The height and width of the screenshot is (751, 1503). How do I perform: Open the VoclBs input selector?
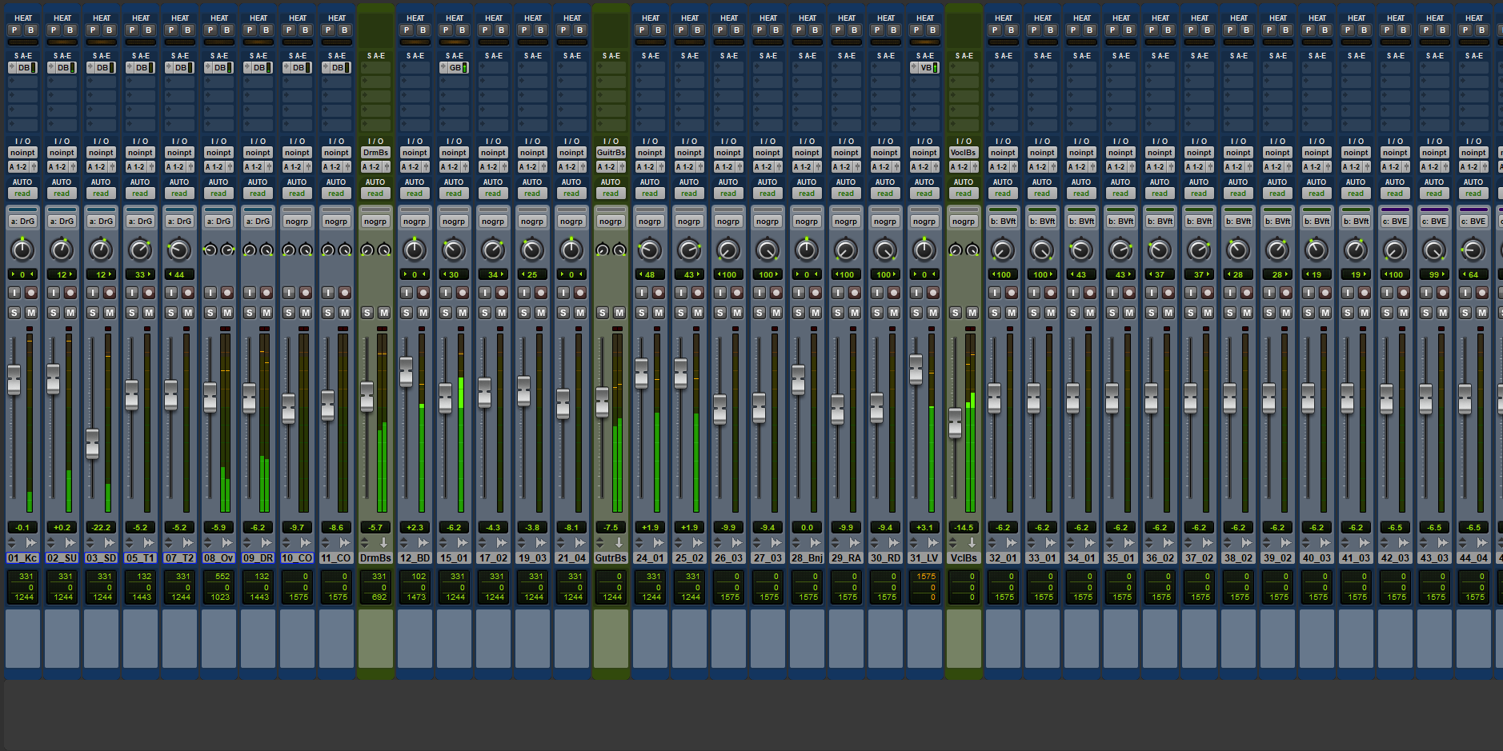(x=964, y=153)
